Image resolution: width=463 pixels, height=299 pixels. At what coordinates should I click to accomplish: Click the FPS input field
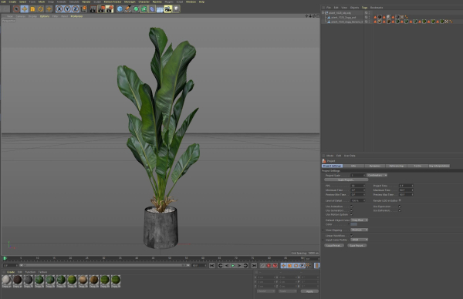[358, 186]
